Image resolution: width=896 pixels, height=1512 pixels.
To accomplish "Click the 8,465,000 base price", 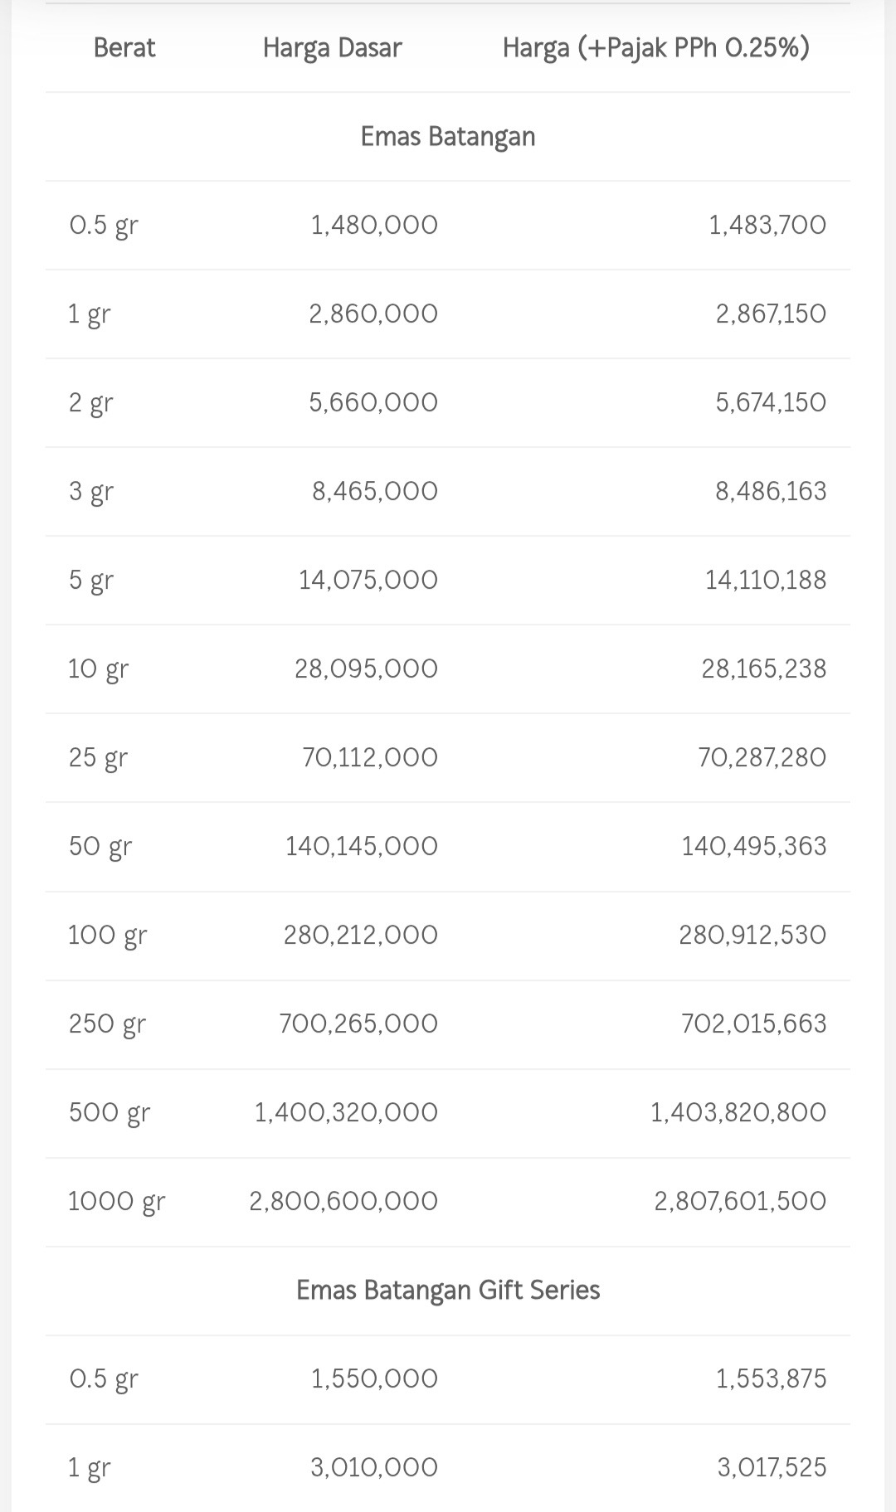I will pyautogui.click(x=374, y=492).
